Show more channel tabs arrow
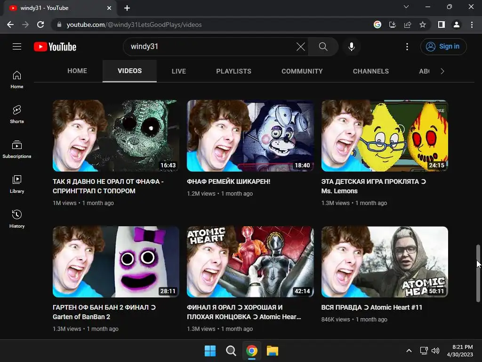This screenshot has height=362, width=482. point(442,71)
